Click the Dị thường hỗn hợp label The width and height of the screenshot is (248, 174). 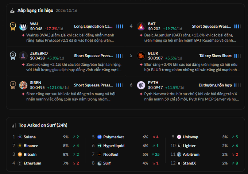point(215,85)
